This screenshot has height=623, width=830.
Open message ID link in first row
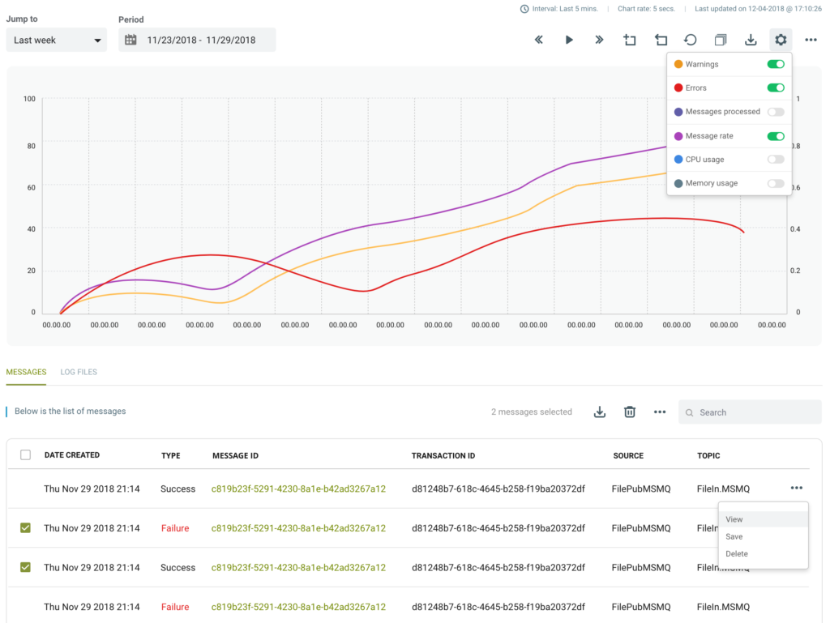point(298,489)
